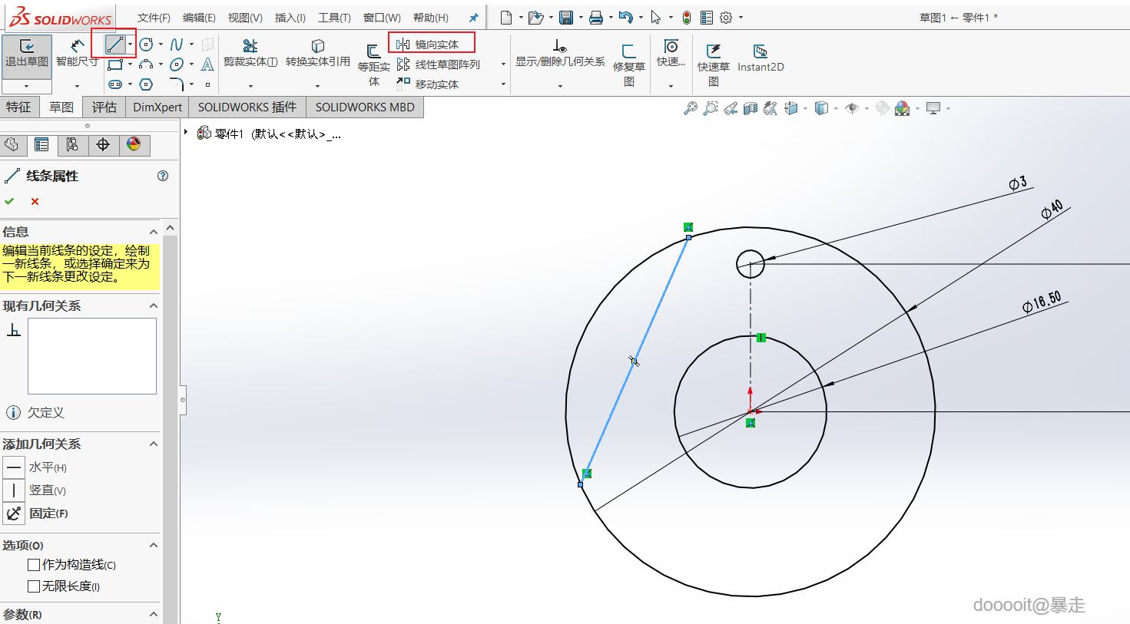Image resolution: width=1130 pixels, height=624 pixels.
Task: Click the Smart Dimension (智能尺寸) tool
Action: pos(77,53)
